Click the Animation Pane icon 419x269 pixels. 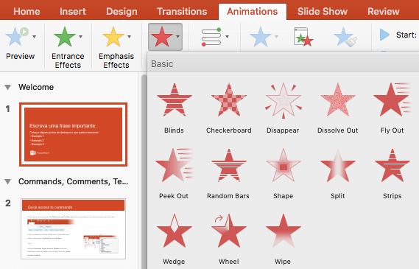click(303, 37)
